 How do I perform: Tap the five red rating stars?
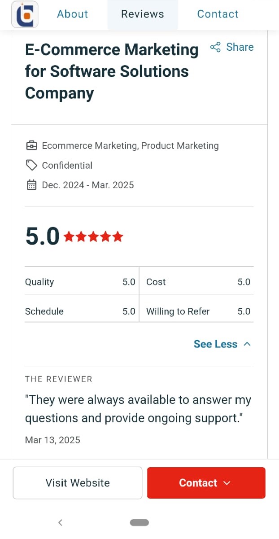click(x=93, y=237)
